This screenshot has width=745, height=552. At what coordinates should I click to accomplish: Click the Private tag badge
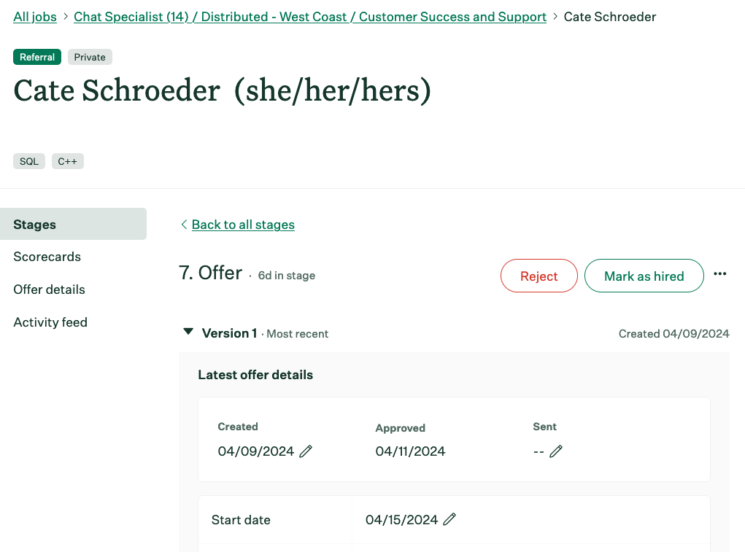[90, 57]
